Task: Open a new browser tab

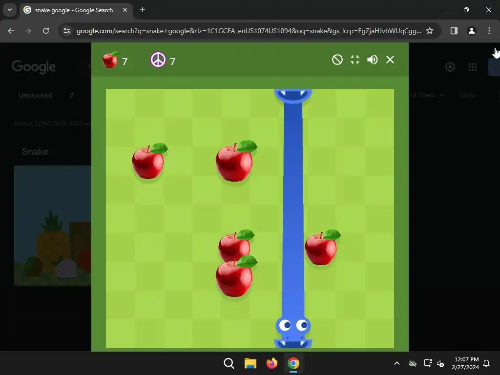Action: (x=143, y=10)
